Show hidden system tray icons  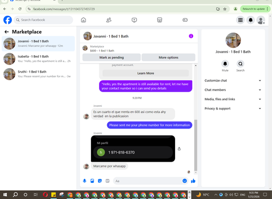click(216, 195)
